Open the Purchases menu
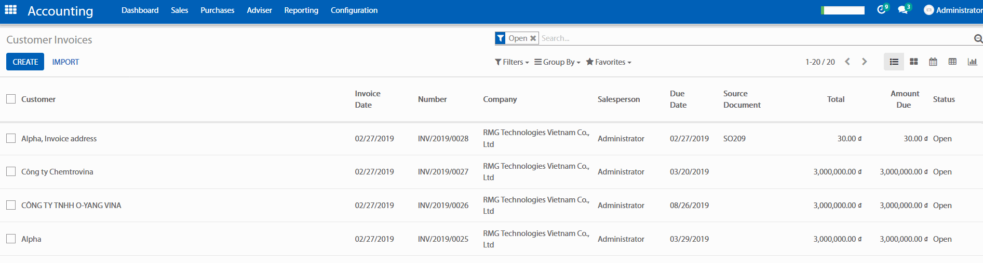 coord(217,10)
